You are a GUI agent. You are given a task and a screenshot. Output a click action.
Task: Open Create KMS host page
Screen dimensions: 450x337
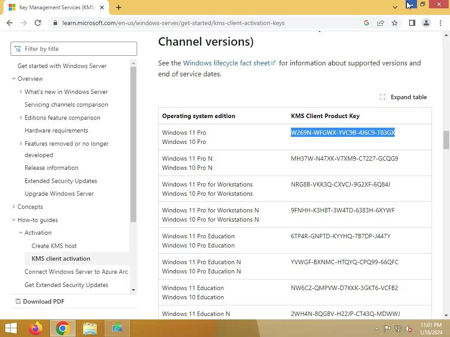54,246
